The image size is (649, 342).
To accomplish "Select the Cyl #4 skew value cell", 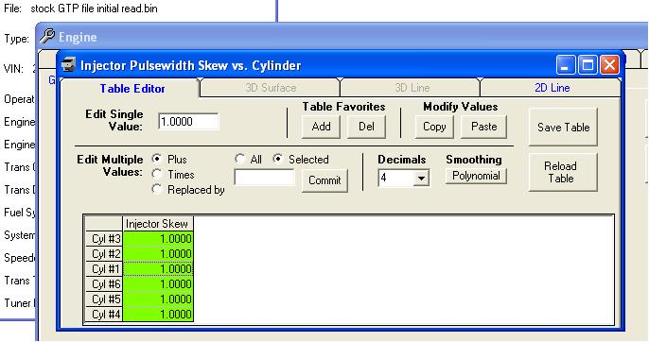I will pyautogui.click(x=158, y=315).
